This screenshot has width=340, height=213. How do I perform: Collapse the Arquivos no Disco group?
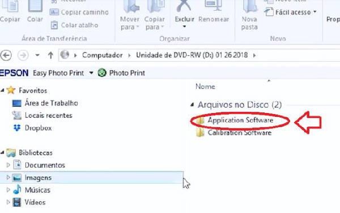tap(192, 105)
